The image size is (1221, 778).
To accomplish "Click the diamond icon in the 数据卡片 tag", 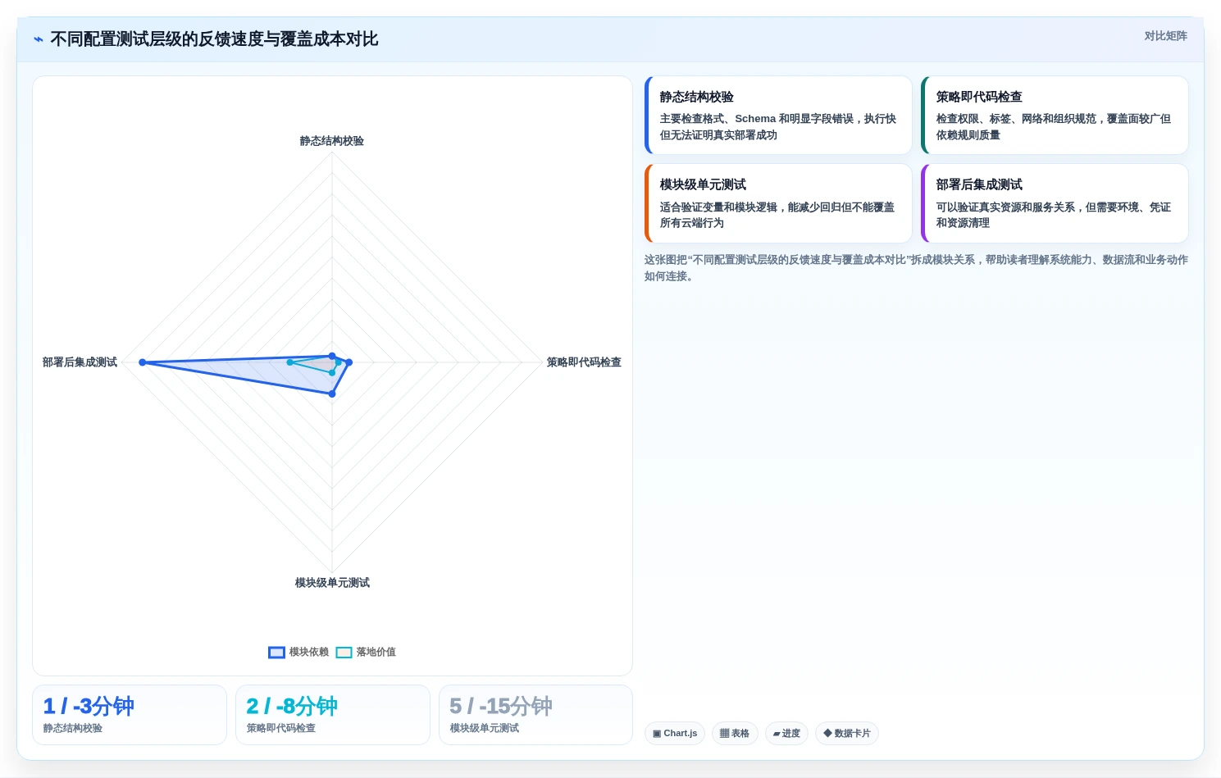I will 827,734.
